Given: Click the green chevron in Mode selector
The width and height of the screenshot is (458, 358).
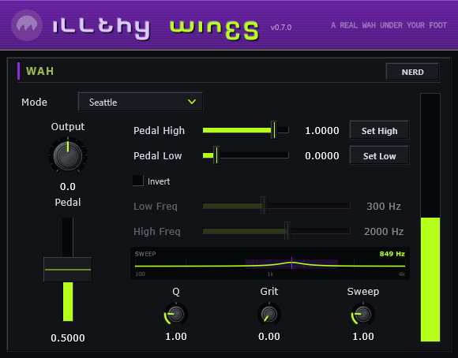Looking at the screenshot, I should 192,102.
